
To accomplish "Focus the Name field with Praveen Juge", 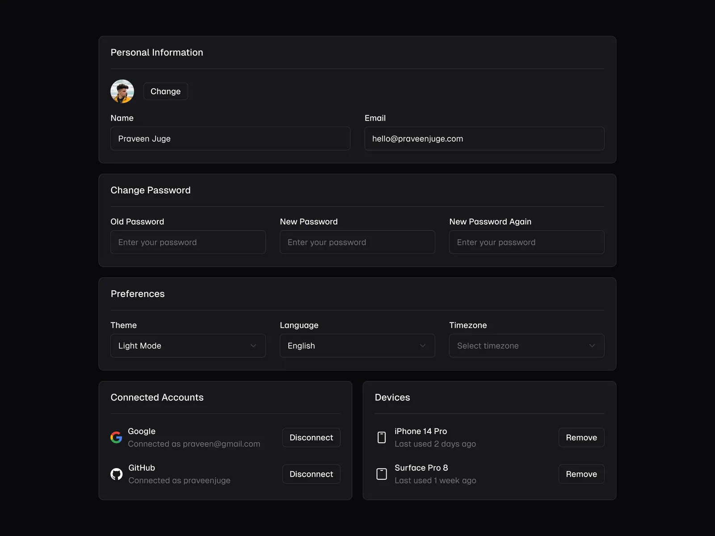I will point(230,138).
